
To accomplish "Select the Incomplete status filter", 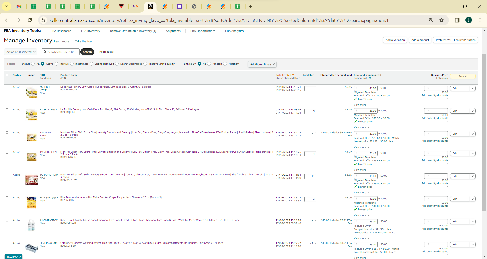I will pos(72,64).
